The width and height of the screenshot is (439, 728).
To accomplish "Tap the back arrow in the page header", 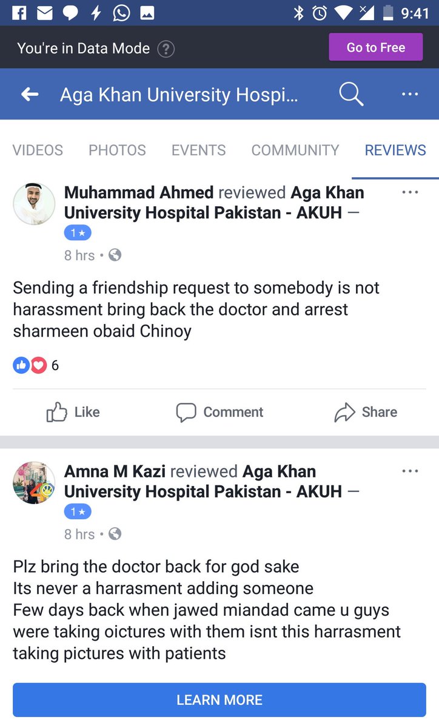I will pos(30,94).
